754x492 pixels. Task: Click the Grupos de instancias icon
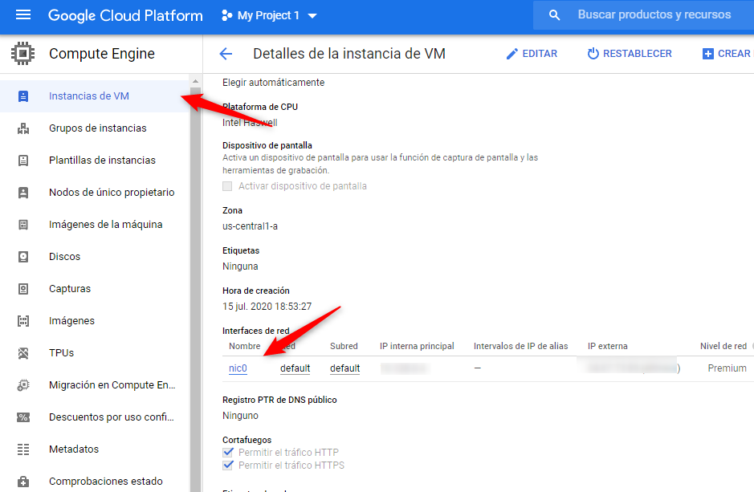(x=23, y=128)
